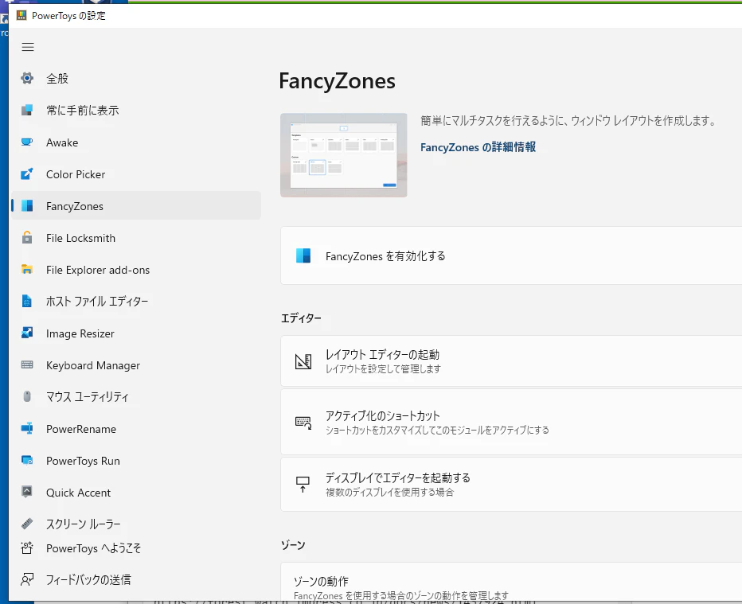
Task: Go to File Locksmith settings
Action: click(x=136, y=237)
